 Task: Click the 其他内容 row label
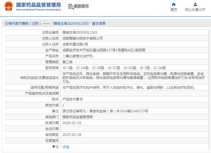52,105
